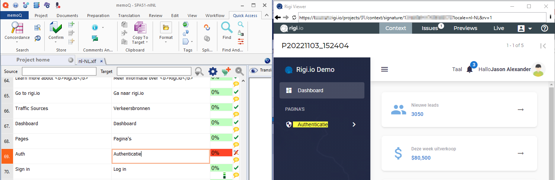The width and height of the screenshot is (555, 180).
Task: Toggle the Translation preview eye icon
Action: (x=253, y=70)
